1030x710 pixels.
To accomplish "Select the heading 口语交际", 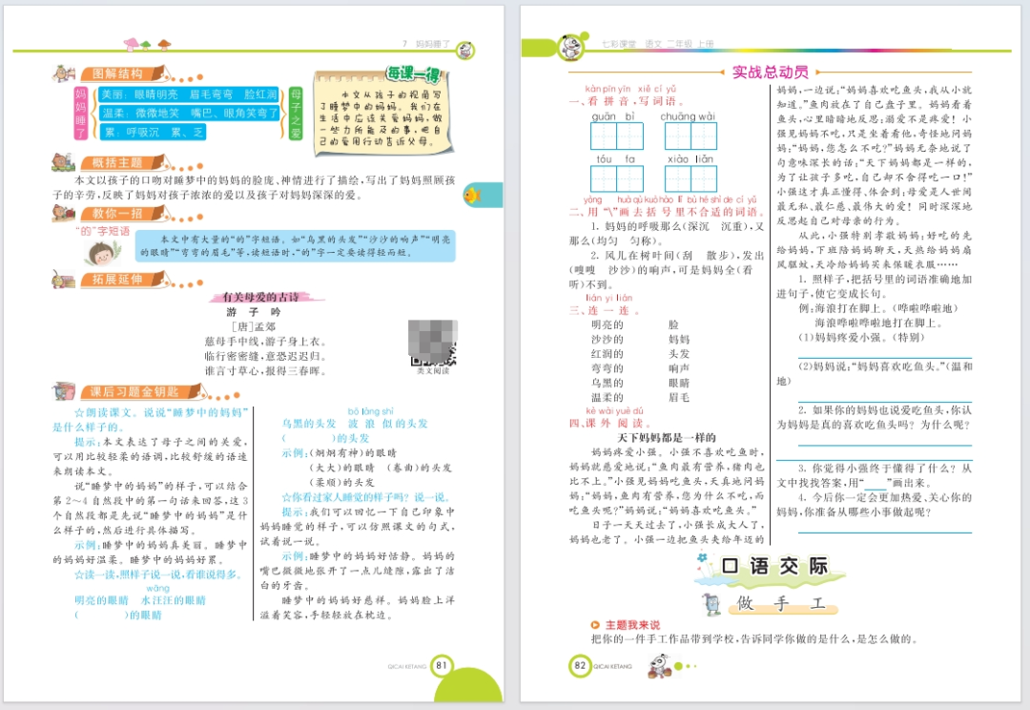I will point(774,566).
